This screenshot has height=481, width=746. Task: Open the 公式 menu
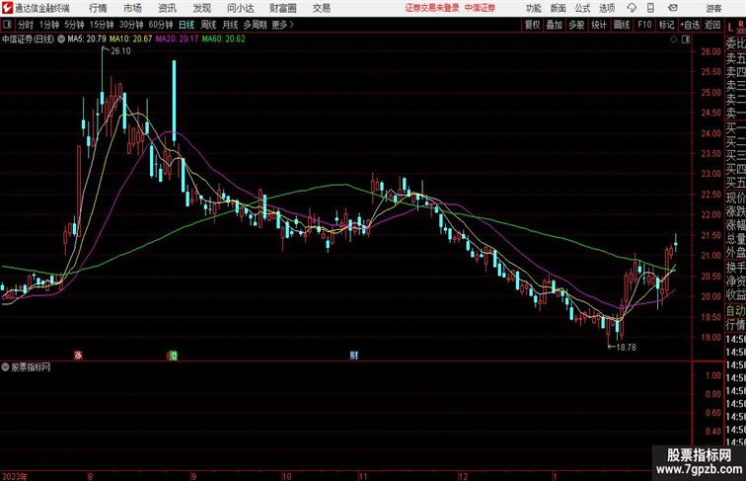click(582, 8)
